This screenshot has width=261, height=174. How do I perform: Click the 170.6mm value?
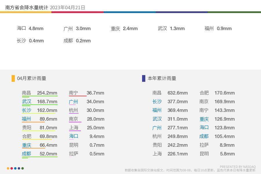(225, 93)
